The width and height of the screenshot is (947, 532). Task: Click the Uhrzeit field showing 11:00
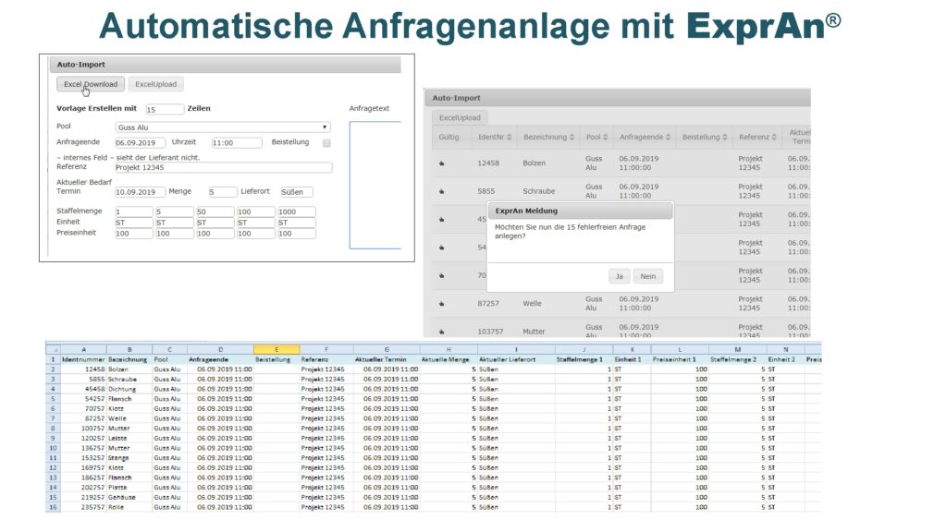(x=237, y=143)
